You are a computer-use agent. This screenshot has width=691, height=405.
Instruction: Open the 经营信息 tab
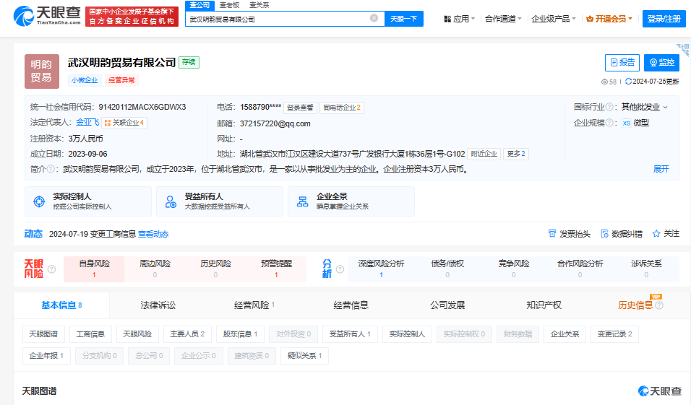pyautogui.click(x=351, y=305)
